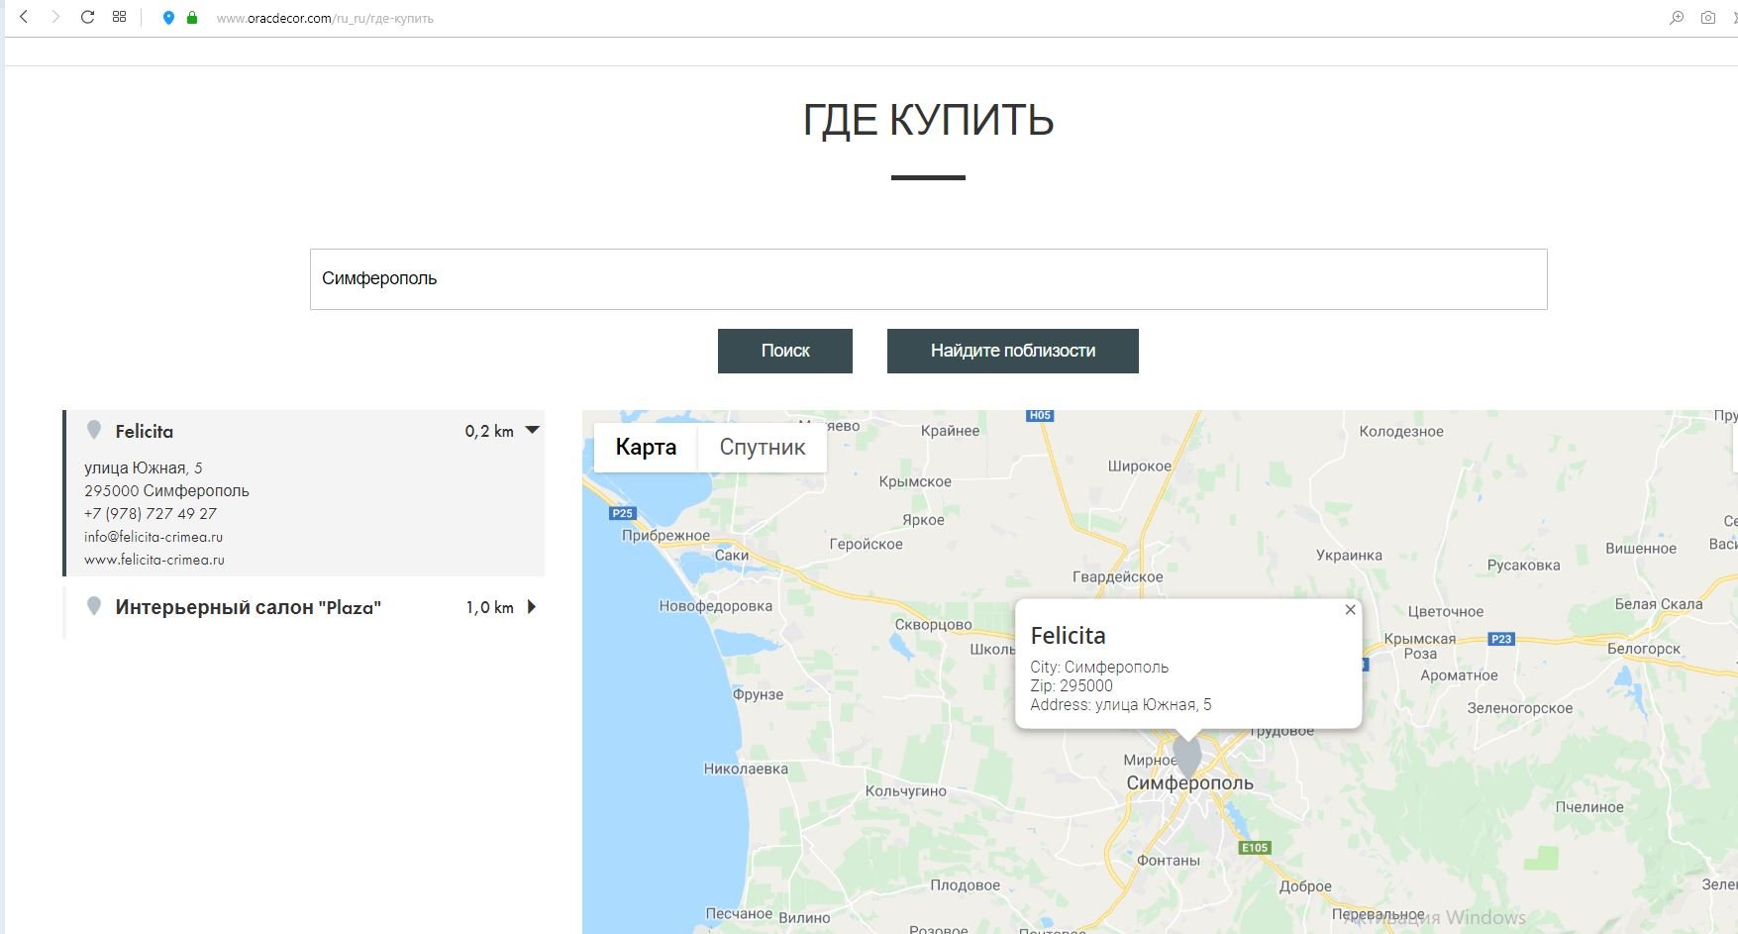This screenshot has width=1738, height=934.
Task: Click Кольчугино label on map
Action: [x=905, y=791]
